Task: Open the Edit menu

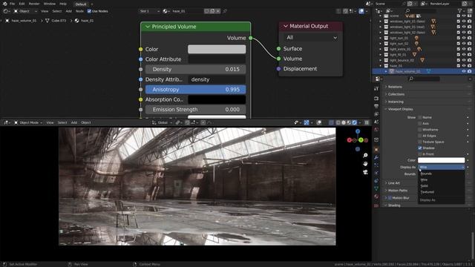Action: [x=22, y=4]
